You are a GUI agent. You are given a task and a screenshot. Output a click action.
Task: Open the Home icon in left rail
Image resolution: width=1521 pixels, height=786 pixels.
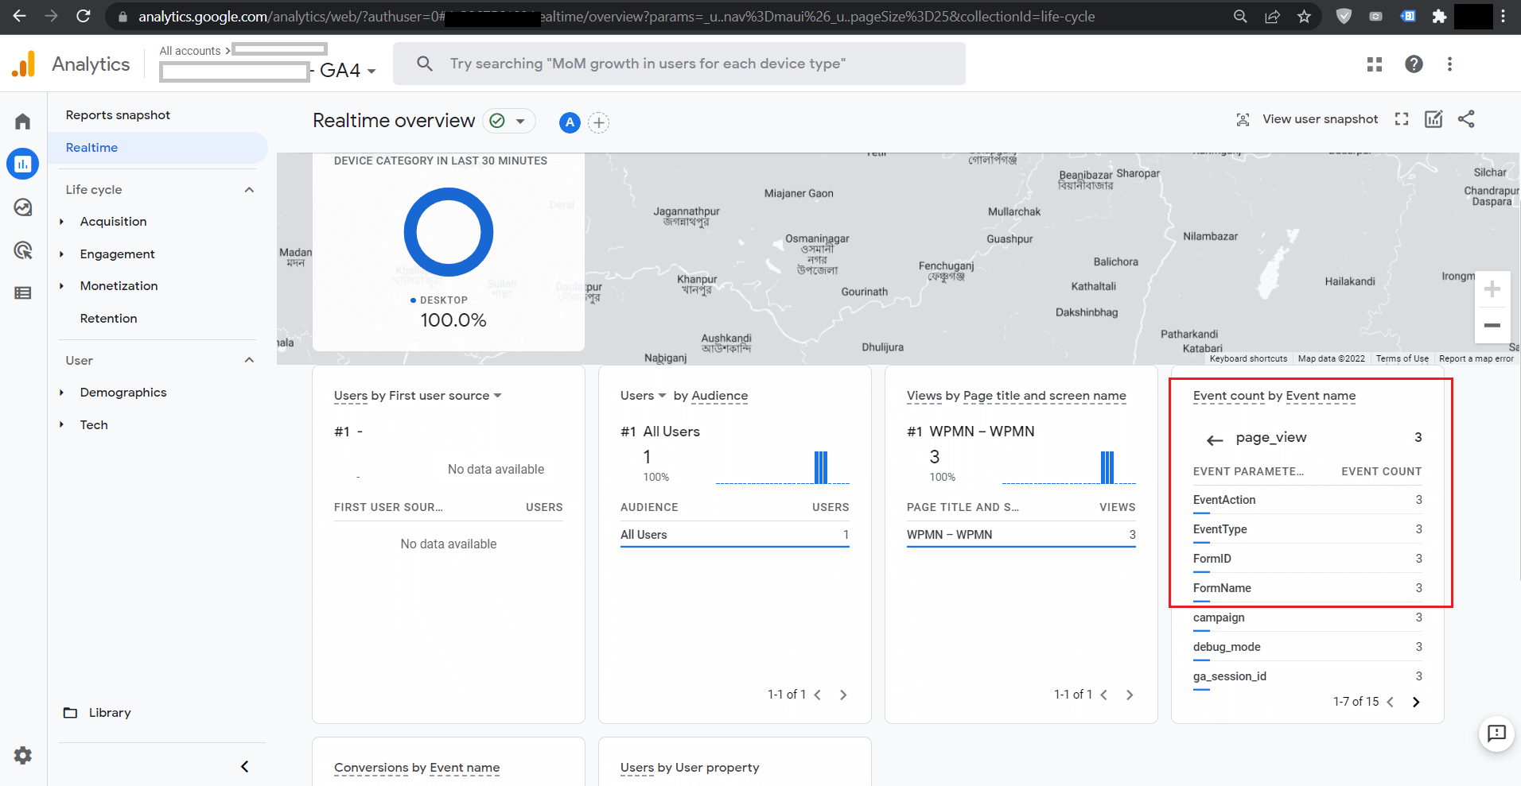[23, 122]
